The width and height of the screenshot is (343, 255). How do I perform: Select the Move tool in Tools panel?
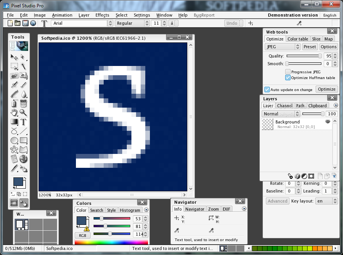(14, 57)
